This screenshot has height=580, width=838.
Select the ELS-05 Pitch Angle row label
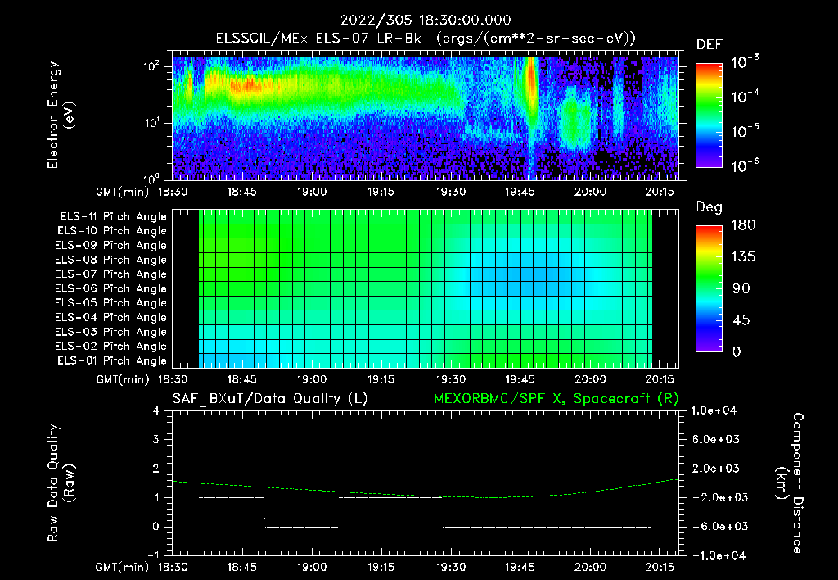pos(111,303)
